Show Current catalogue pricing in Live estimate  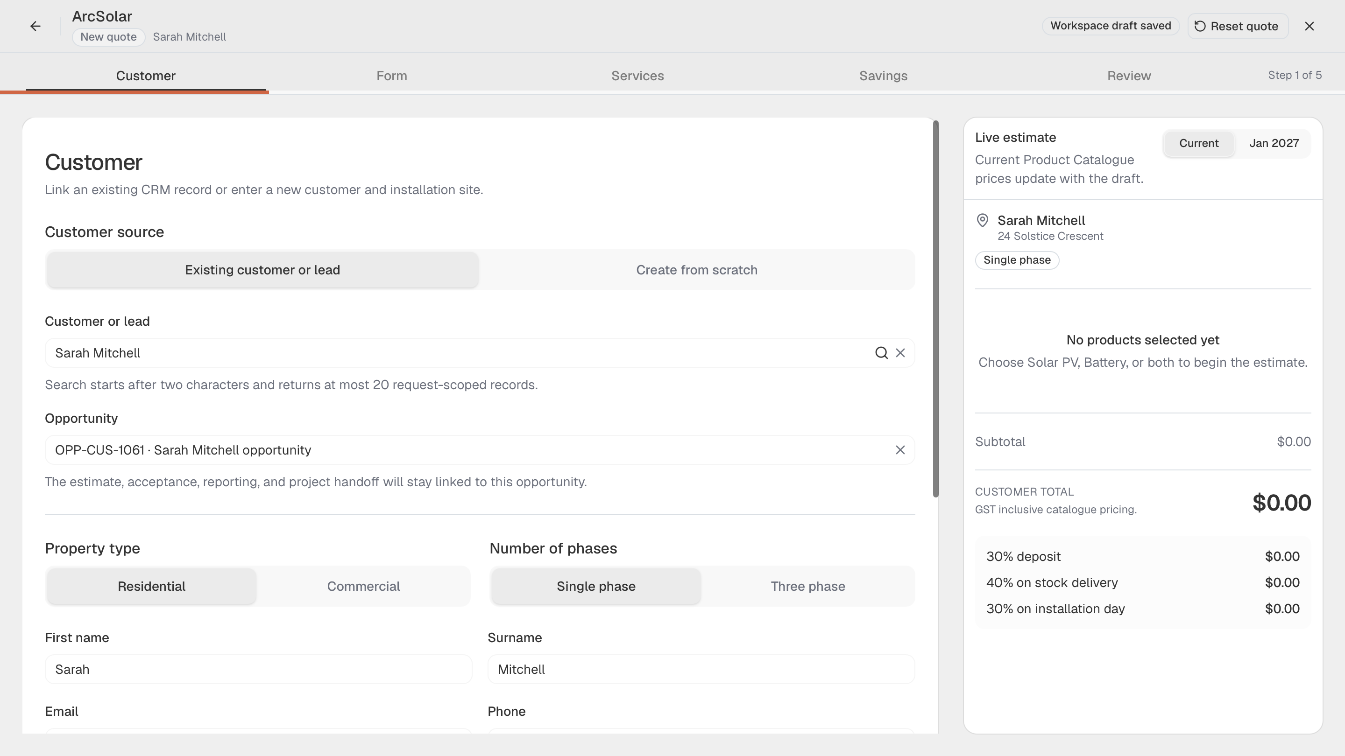(x=1199, y=143)
